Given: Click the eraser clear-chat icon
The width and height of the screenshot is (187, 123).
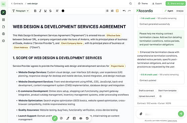Looking at the screenshot, I should coord(160,96).
